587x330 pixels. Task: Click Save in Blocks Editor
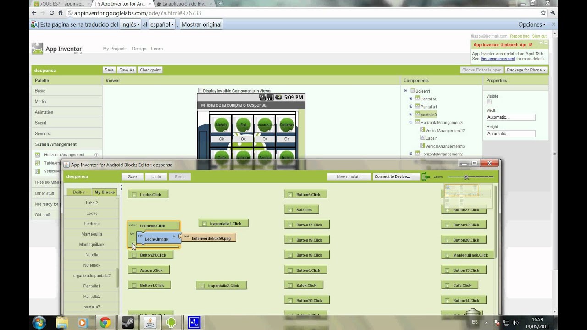pyautogui.click(x=133, y=176)
